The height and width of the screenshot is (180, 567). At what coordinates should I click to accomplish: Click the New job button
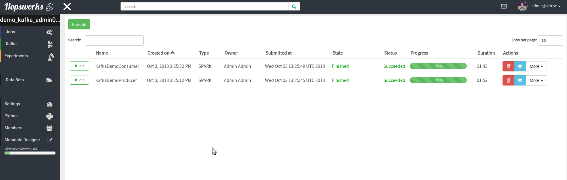[x=79, y=24]
